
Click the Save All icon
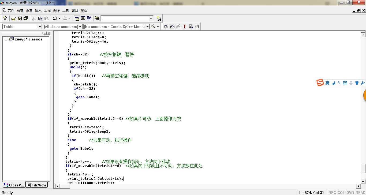point(26,18)
